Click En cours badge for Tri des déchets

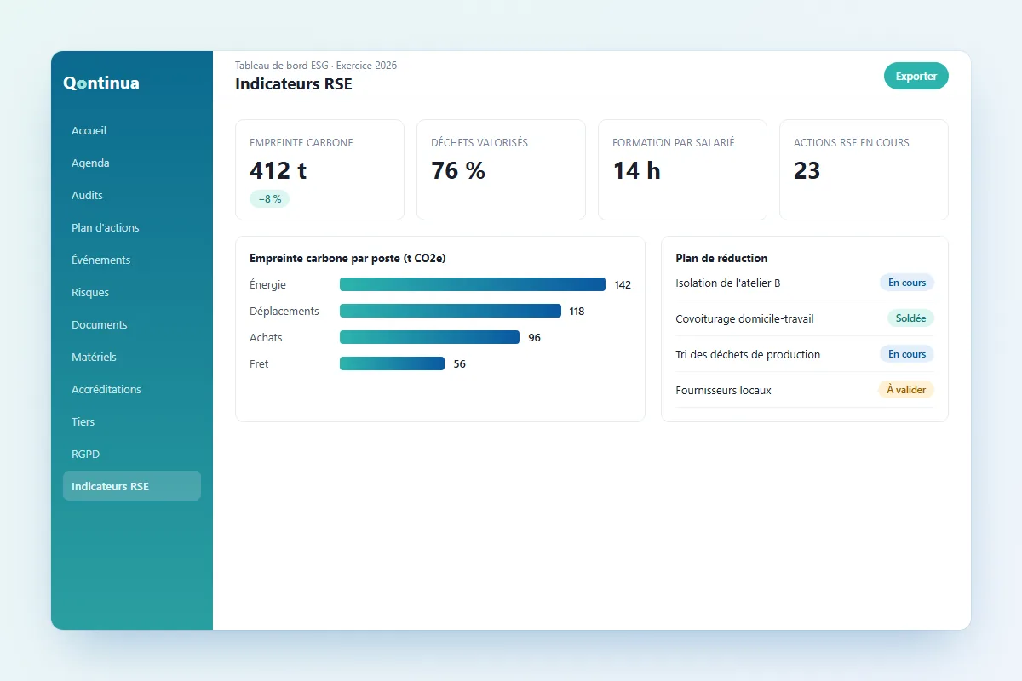pyautogui.click(x=907, y=354)
